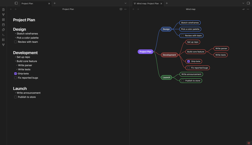252x145 pixels.
Task: Open tab list chevron in right pane
Action: (243, 3)
